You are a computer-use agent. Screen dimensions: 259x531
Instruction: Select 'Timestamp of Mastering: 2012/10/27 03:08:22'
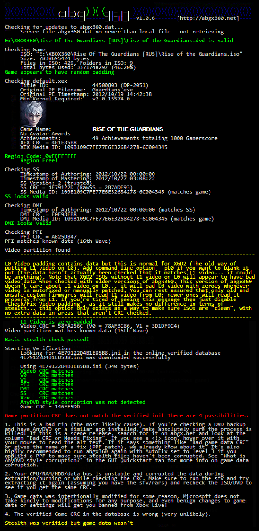[x=88, y=178]
